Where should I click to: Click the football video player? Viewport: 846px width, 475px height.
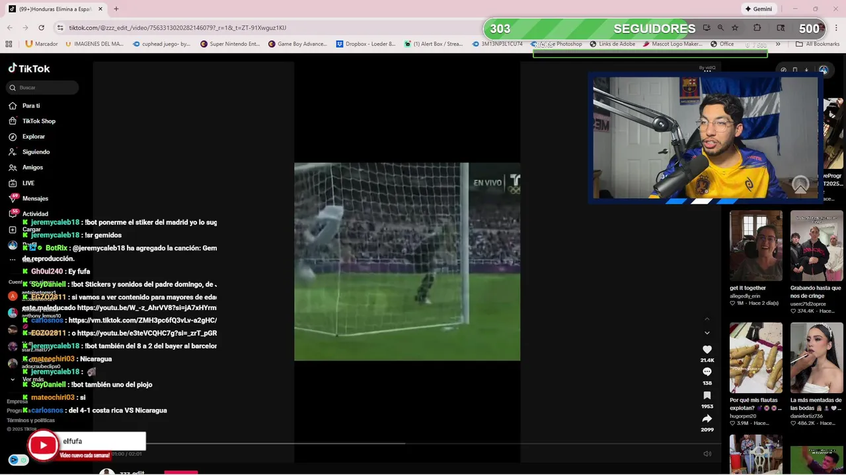[x=407, y=261]
